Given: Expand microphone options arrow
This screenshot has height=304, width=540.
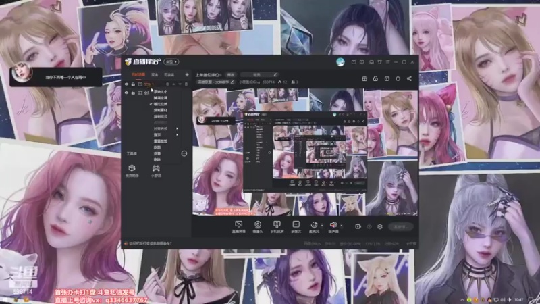Looking at the screenshot, I should 322,226.
